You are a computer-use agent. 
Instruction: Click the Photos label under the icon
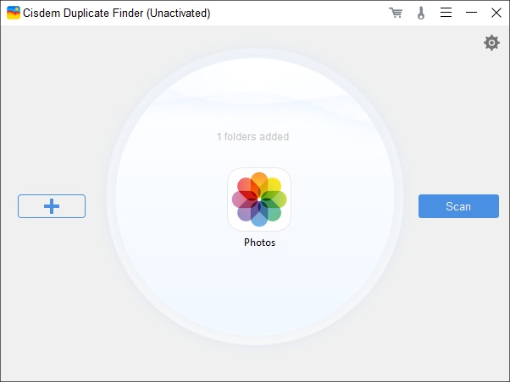pyautogui.click(x=259, y=243)
